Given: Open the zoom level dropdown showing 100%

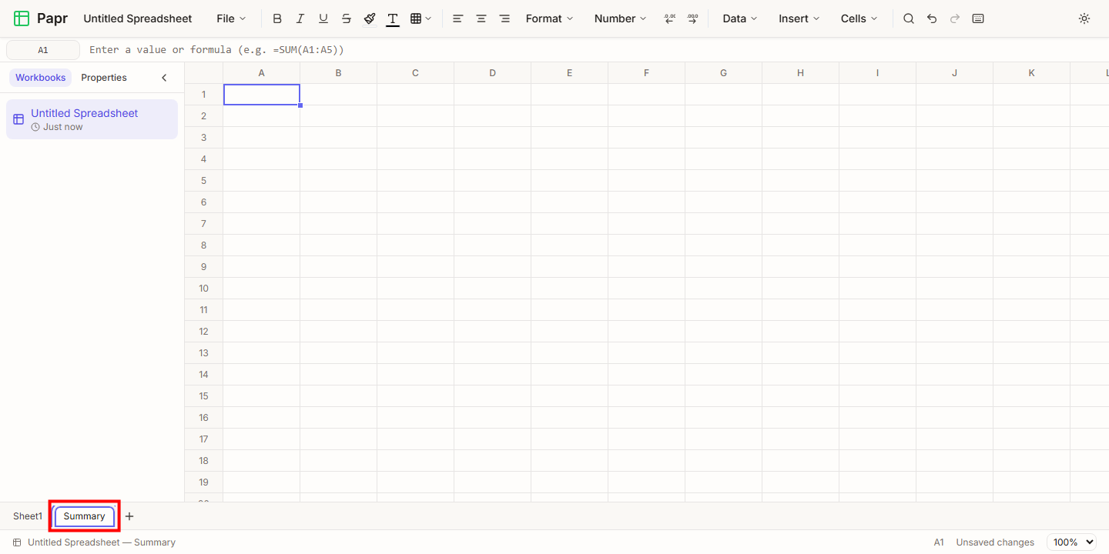Looking at the screenshot, I should click(1071, 542).
